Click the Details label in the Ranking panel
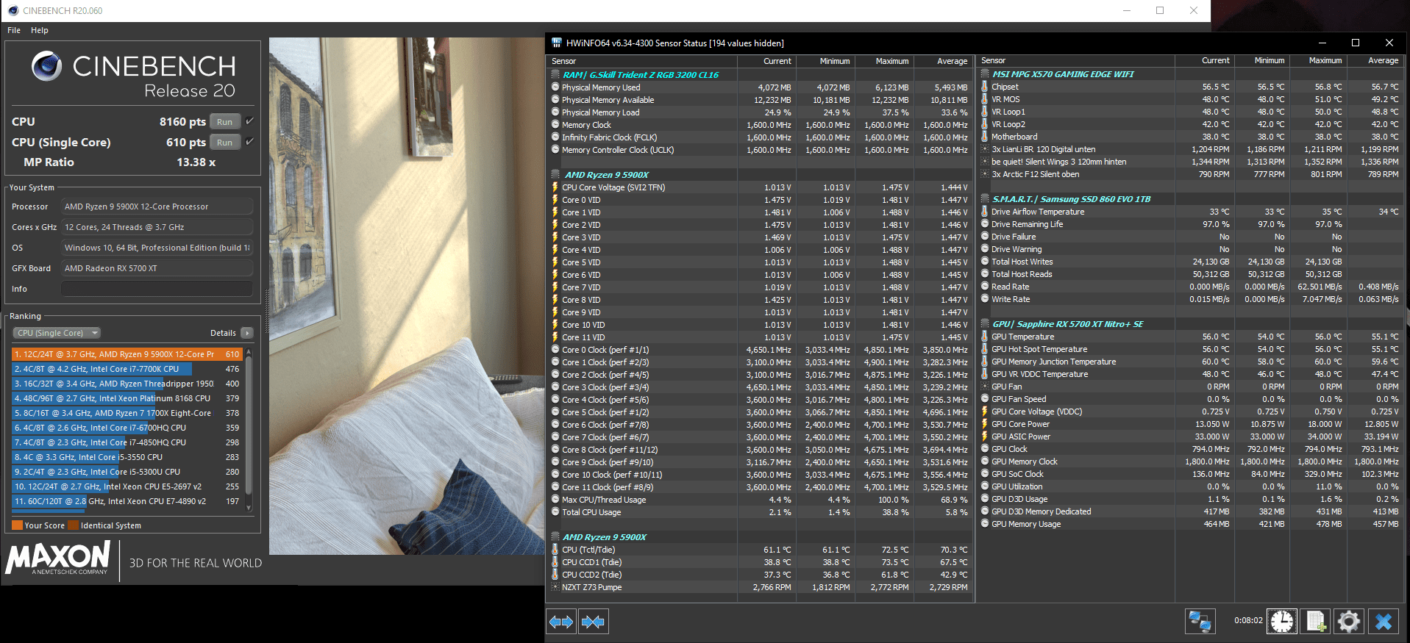This screenshot has width=1410, height=643. (x=223, y=333)
